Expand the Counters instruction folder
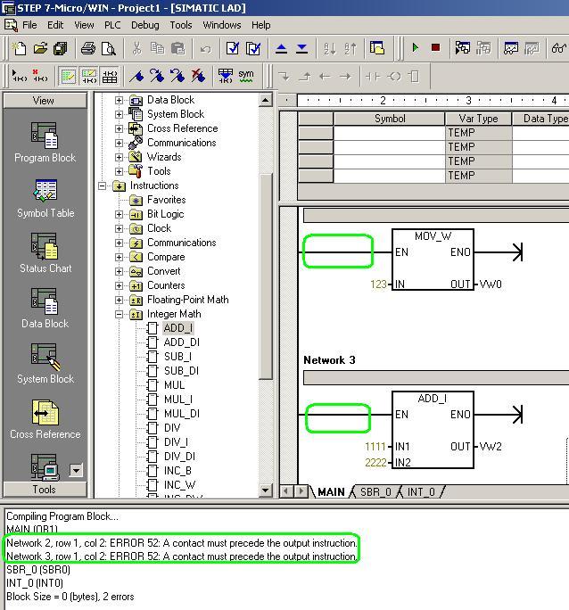This screenshot has width=569, height=610. click(119, 285)
